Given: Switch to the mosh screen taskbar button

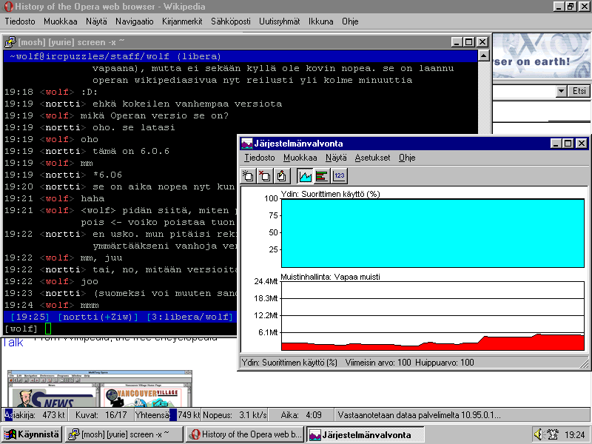Looking at the screenshot, I should tap(124, 434).
